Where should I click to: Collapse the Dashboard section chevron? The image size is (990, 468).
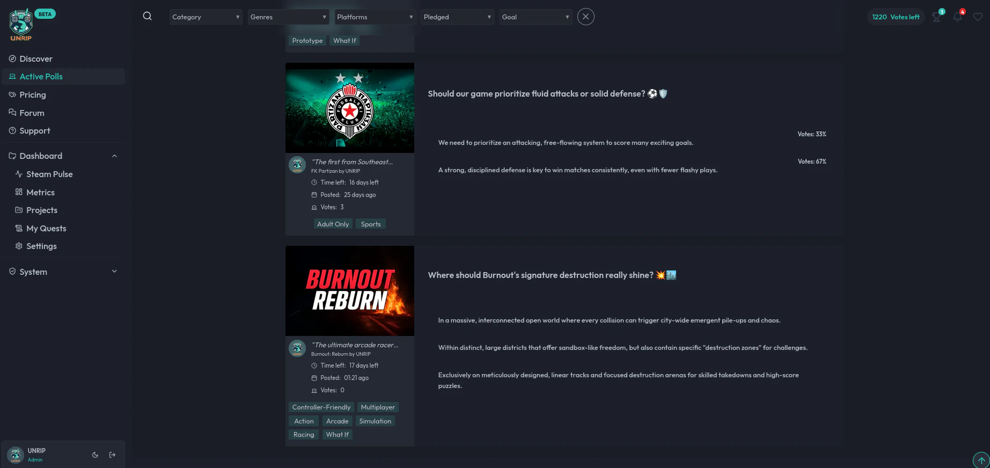tap(114, 156)
